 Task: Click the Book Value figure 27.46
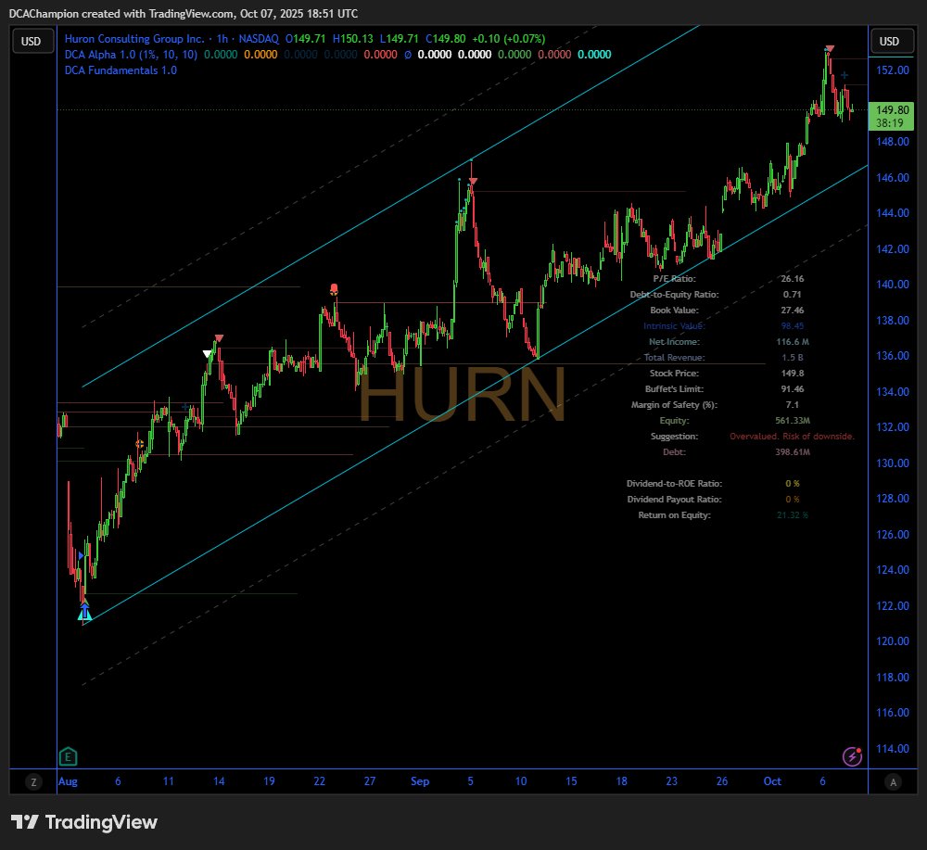[x=793, y=311]
